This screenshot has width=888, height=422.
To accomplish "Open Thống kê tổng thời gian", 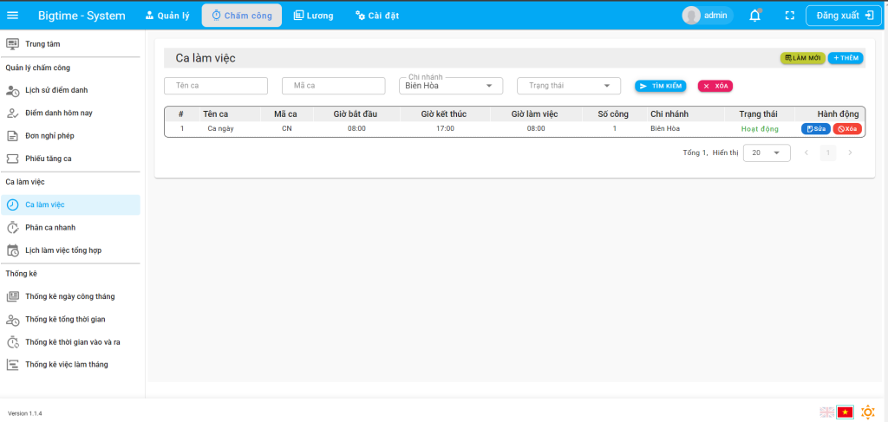I will tap(65, 320).
